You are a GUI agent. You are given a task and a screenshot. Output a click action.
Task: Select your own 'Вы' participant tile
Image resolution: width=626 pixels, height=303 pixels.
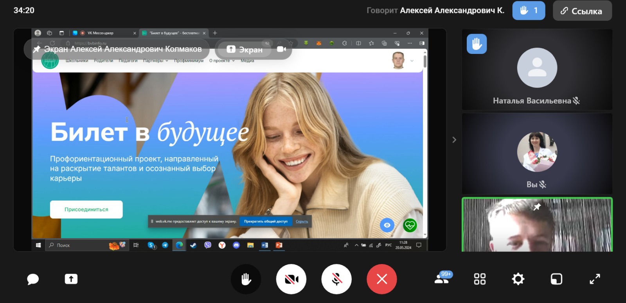click(x=537, y=154)
